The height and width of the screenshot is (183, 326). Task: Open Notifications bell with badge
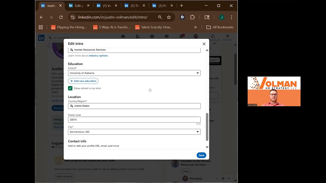[181, 36]
